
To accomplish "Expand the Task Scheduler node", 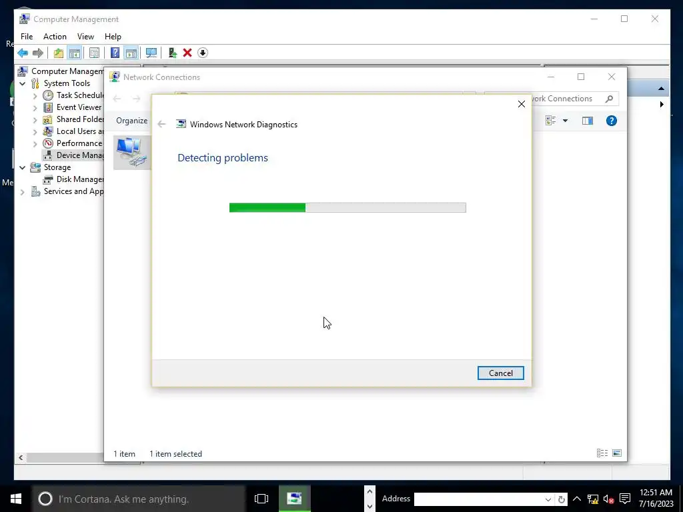I will point(35,95).
